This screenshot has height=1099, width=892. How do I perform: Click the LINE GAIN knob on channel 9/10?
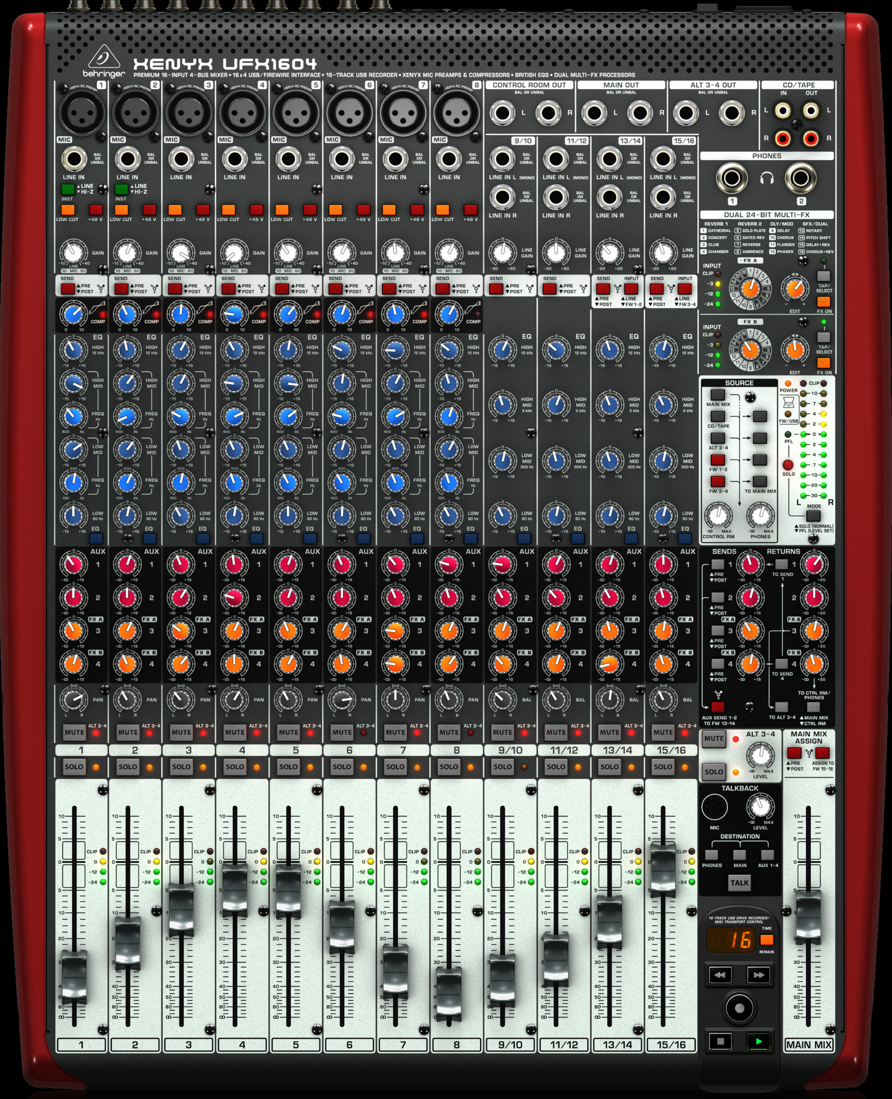point(502,253)
